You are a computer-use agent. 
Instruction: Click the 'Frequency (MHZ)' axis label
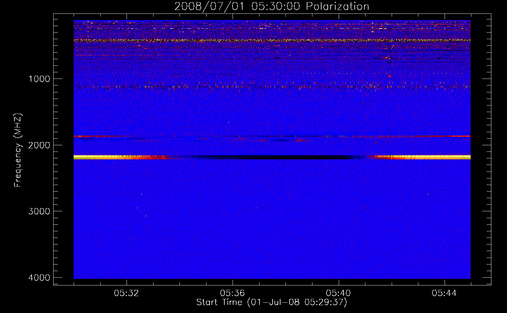coord(18,150)
